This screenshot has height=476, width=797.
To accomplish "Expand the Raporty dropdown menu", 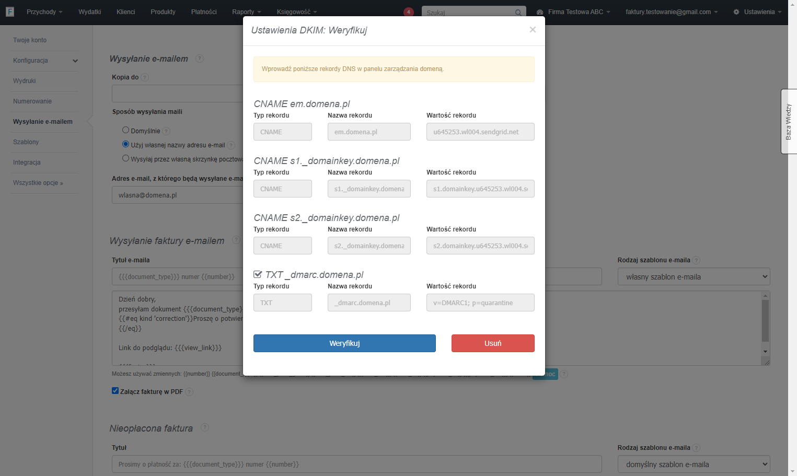I will [x=247, y=12].
